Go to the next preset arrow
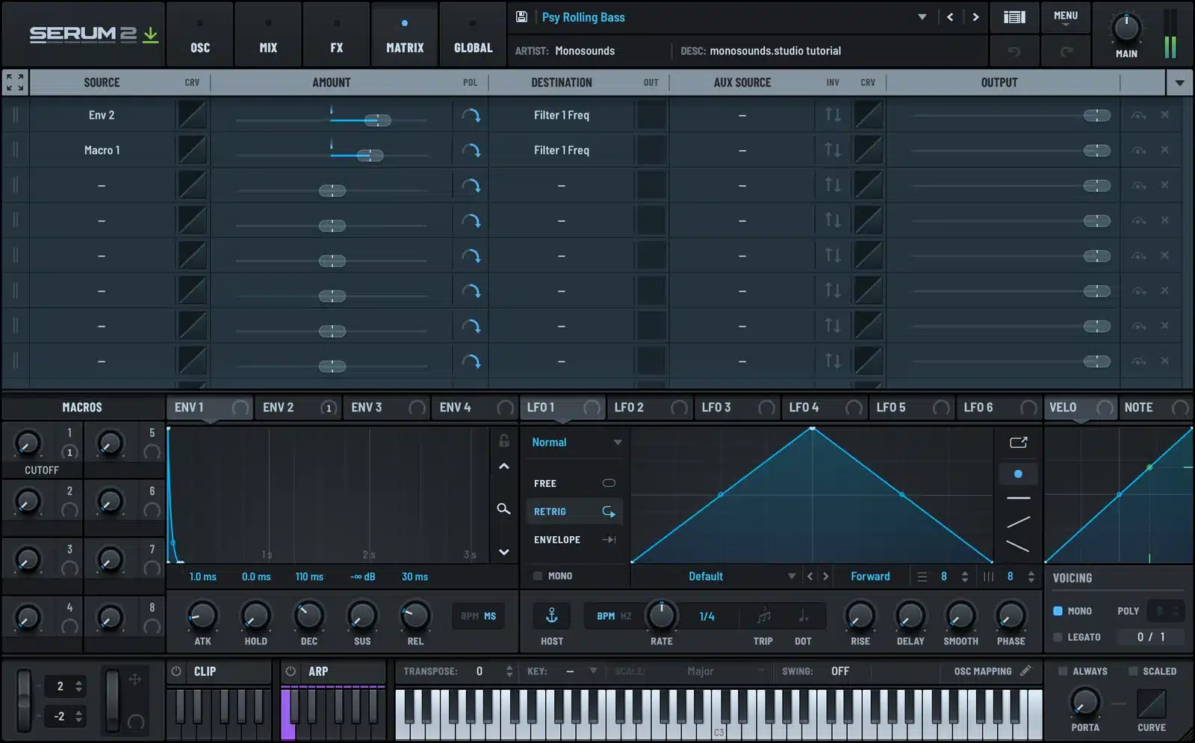1195x743 pixels. (975, 16)
